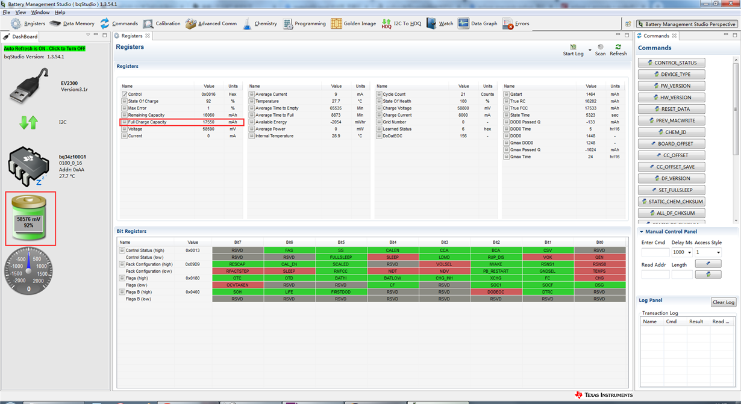Open the Window menu
Screen dimensions: 741x404
tap(40, 12)
